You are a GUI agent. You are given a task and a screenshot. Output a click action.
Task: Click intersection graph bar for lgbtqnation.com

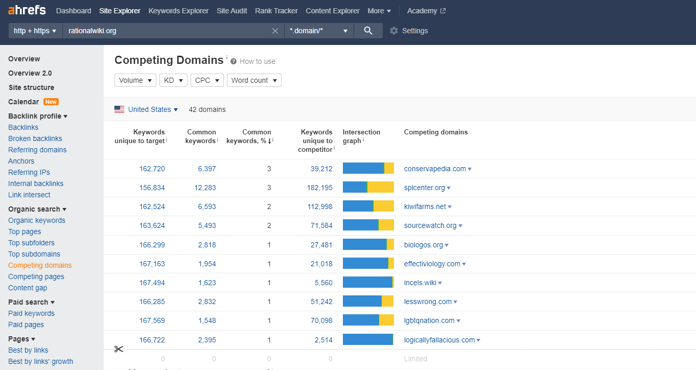click(368, 320)
